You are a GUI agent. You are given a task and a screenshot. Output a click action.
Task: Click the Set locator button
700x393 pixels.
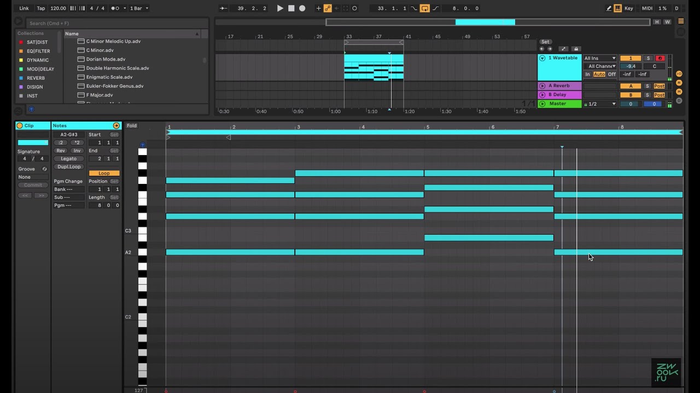(x=545, y=41)
